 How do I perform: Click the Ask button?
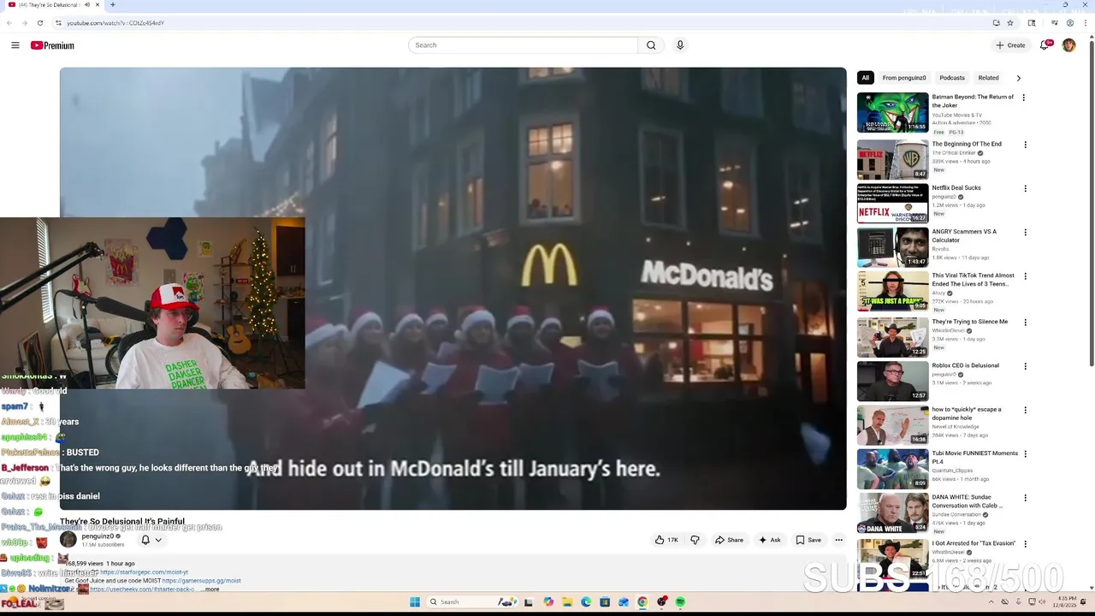click(769, 540)
